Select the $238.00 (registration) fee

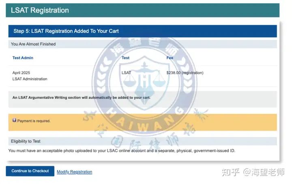pyautogui.click(x=185, y=73)
